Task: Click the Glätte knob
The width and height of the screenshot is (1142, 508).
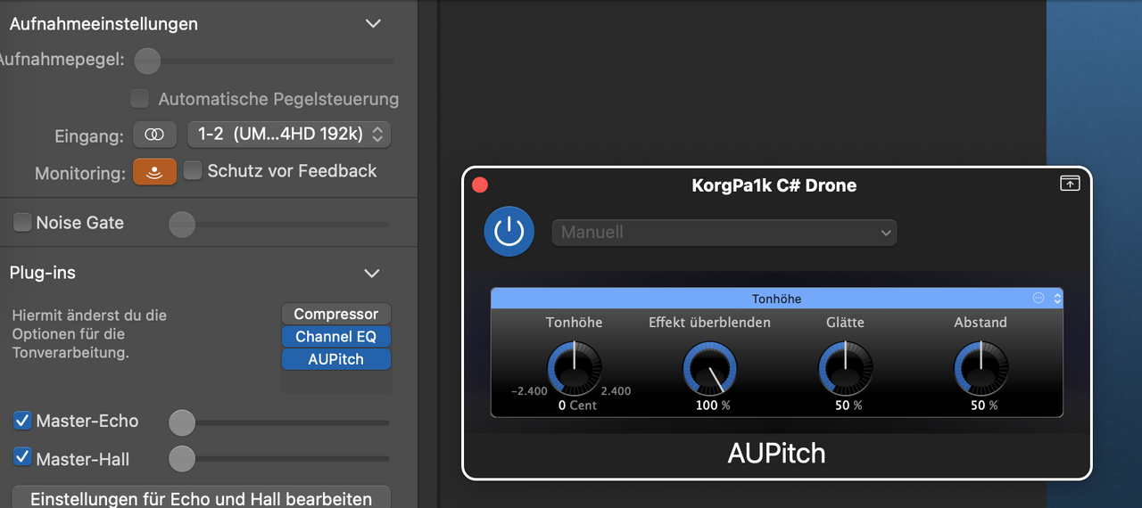Action: (845, 368)
